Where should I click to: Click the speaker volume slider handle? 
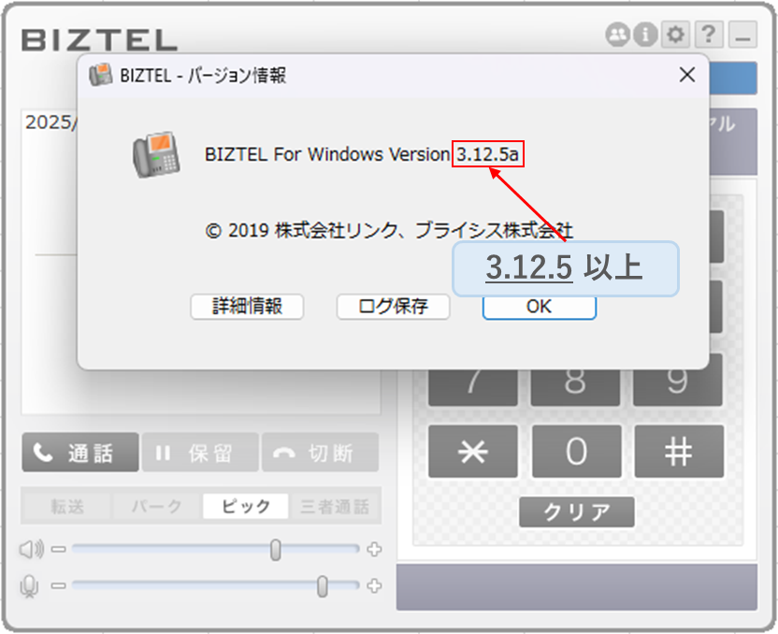coord(276,550)
